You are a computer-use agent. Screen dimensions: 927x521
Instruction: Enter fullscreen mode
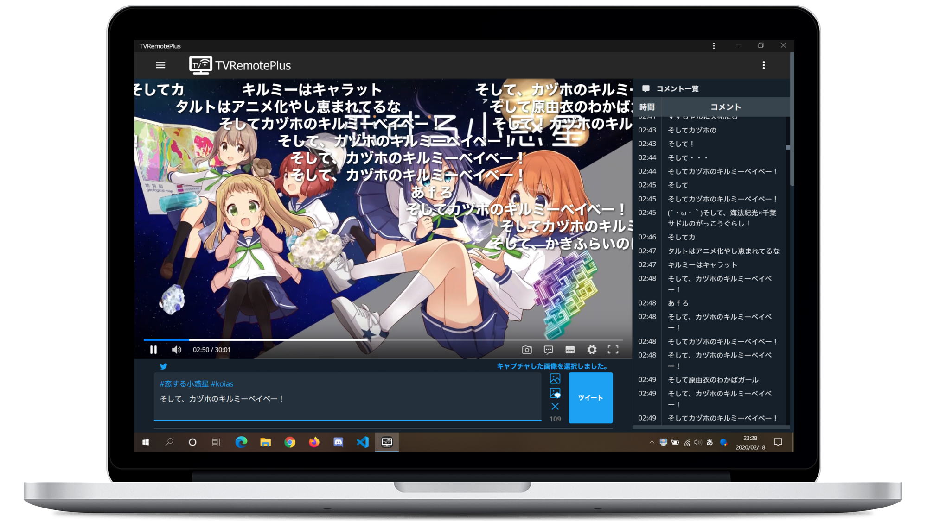(x=613, y=350)
